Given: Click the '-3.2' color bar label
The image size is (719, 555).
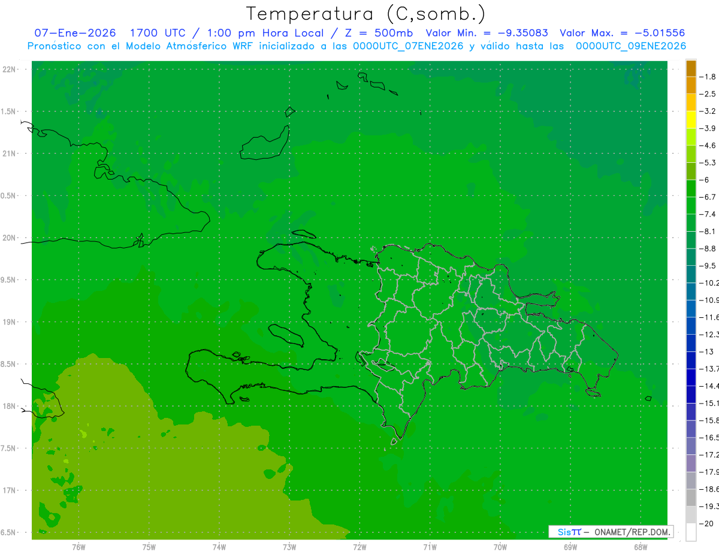Looking at the screenshot, I should coord(708,111).
